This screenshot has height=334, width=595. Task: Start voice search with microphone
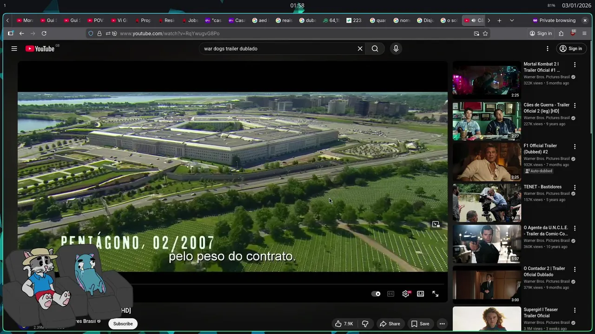click(x=396, y=49)
